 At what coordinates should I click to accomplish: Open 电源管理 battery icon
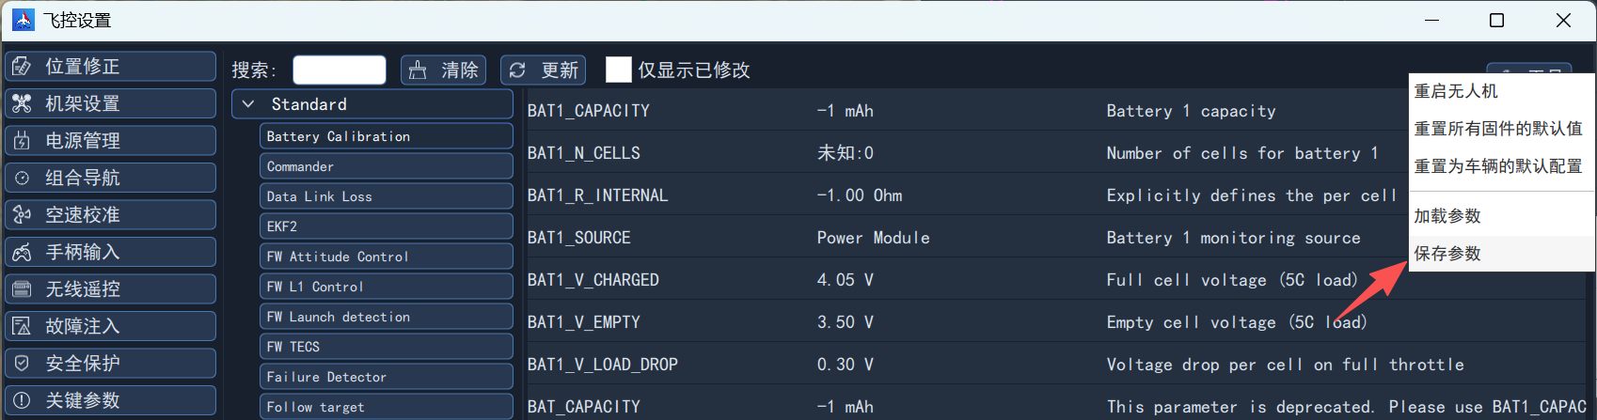(x=22, y=141)
